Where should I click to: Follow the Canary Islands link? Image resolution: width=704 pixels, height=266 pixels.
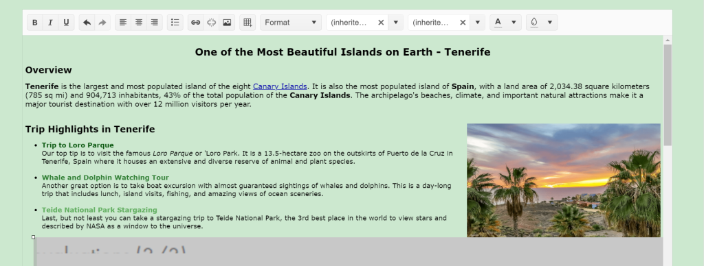tap(280, 86)
